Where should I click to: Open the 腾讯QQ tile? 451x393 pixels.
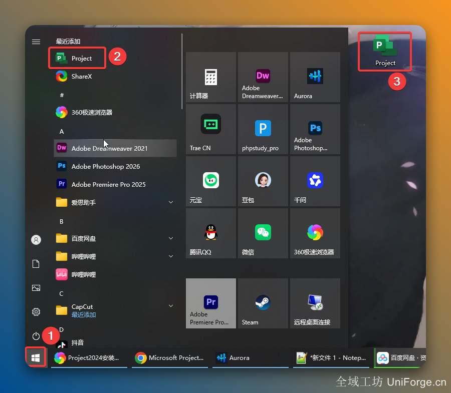click(211, 233)
